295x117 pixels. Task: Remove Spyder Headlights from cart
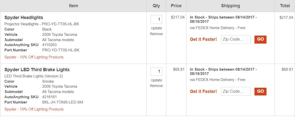click(x=156, y=34)
